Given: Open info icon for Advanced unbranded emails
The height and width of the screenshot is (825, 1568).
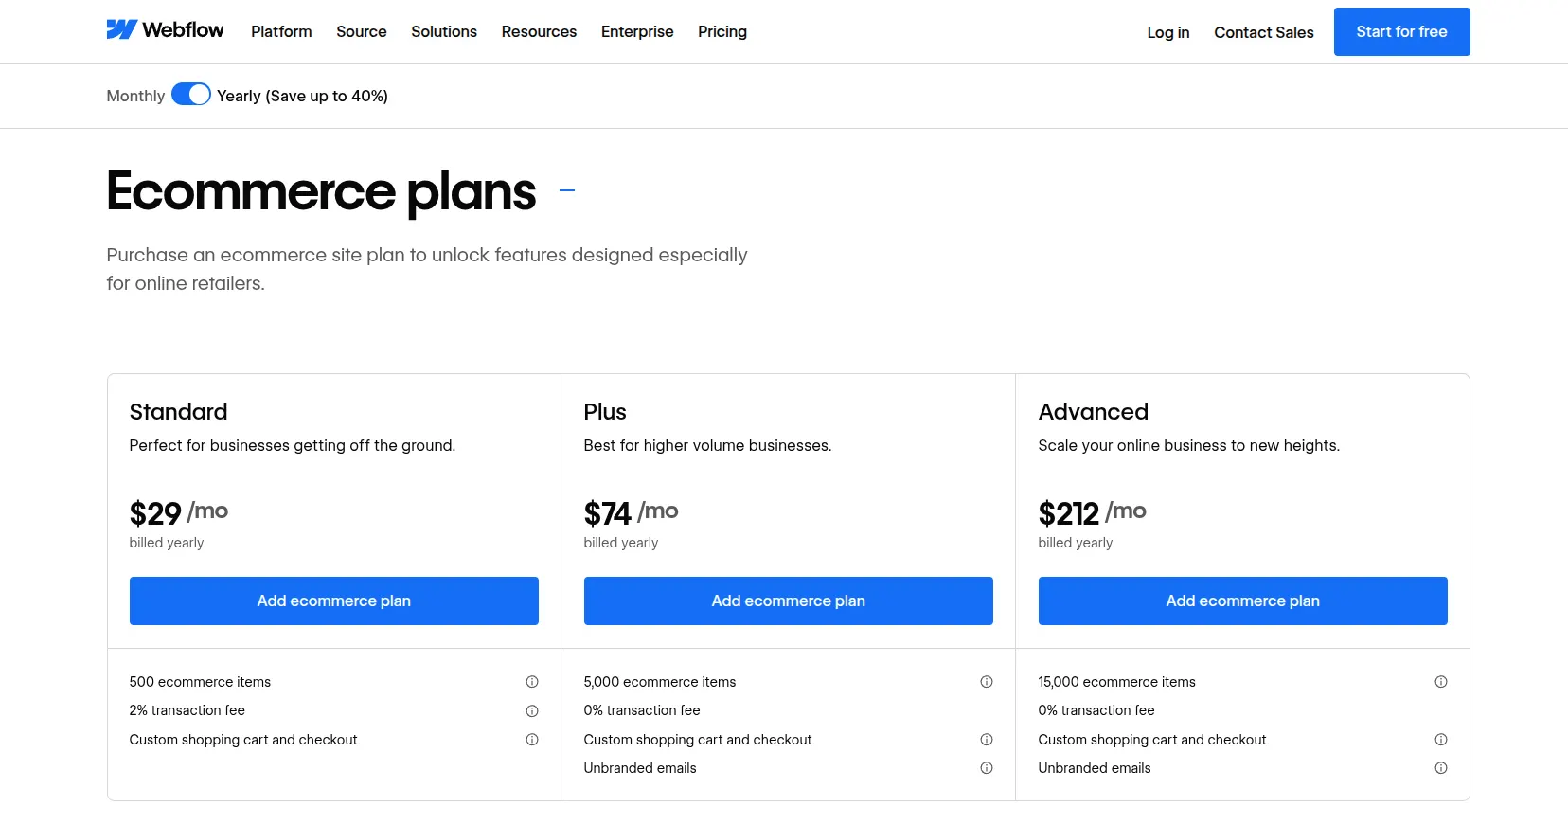Looking at the screenshot, I should point(1441,768).
